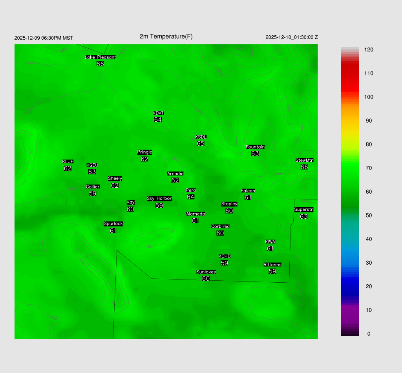Click the Superstn station label
This screenshot has height=373, width=402.
(x=304, y=210)
